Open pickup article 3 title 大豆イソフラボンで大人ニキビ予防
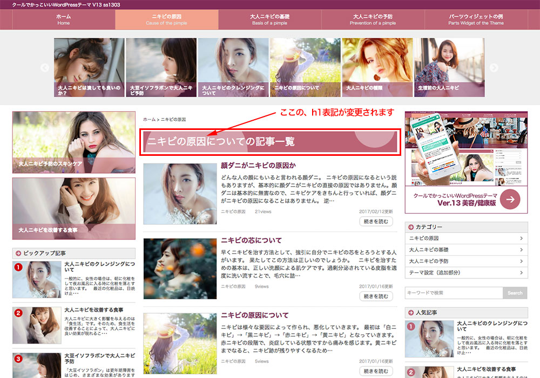Screen dimensions: 540x378 [x=99, y=359]
